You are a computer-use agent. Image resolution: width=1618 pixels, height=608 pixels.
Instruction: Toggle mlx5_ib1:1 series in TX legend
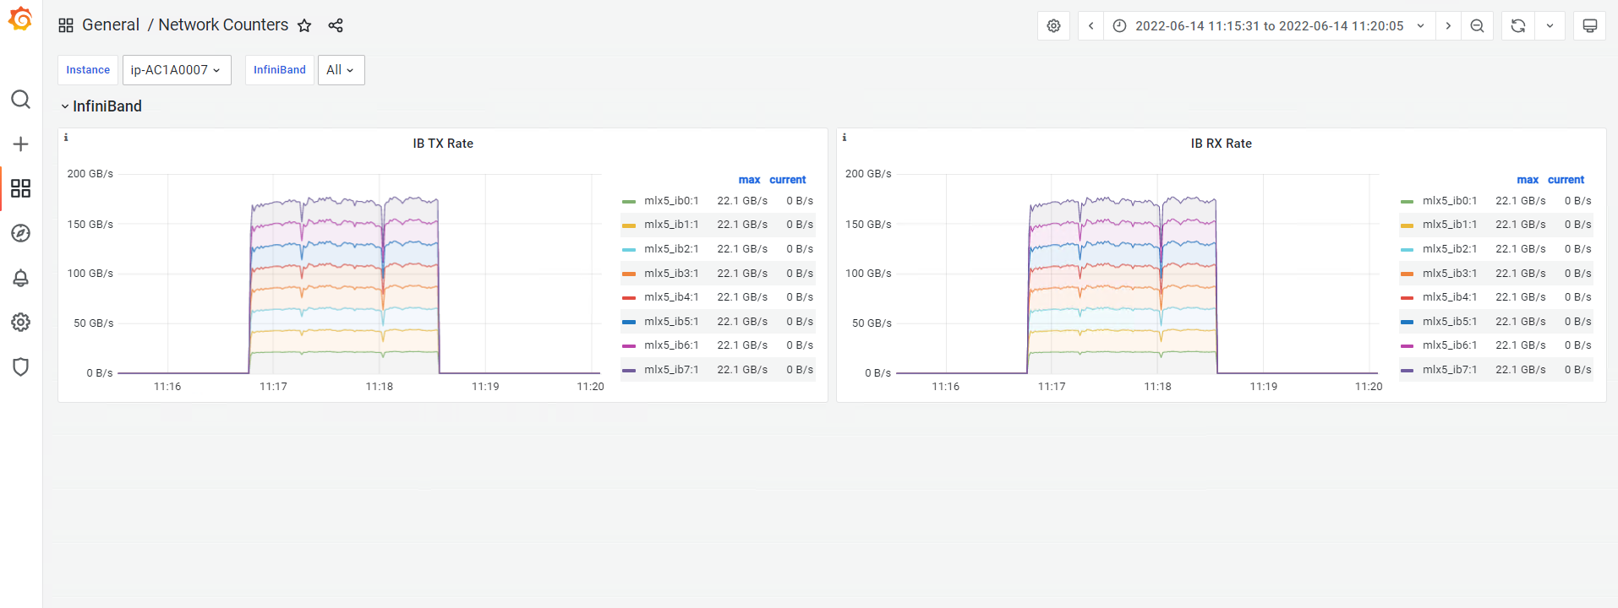click(x=671, y=225)
